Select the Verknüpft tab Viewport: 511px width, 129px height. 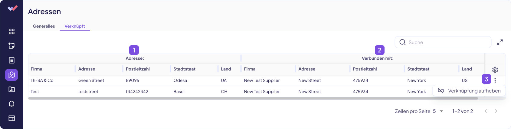coord(75,26)
